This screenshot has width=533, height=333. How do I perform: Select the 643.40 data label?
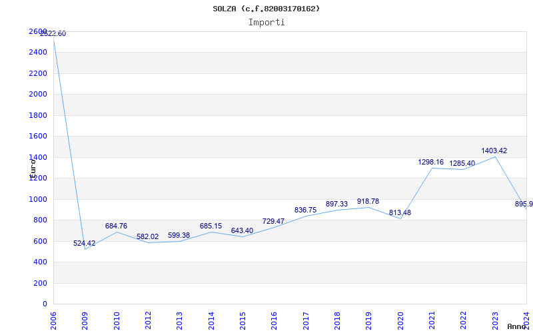pyautogui.click(x=242, y=230)
